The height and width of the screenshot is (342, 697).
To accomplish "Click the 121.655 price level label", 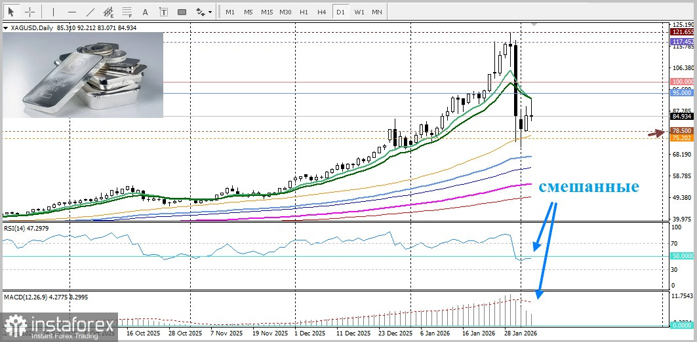I will point(683,32).
